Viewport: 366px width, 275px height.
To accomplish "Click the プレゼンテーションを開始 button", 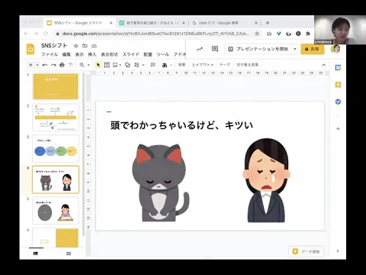I will [258, 49].
